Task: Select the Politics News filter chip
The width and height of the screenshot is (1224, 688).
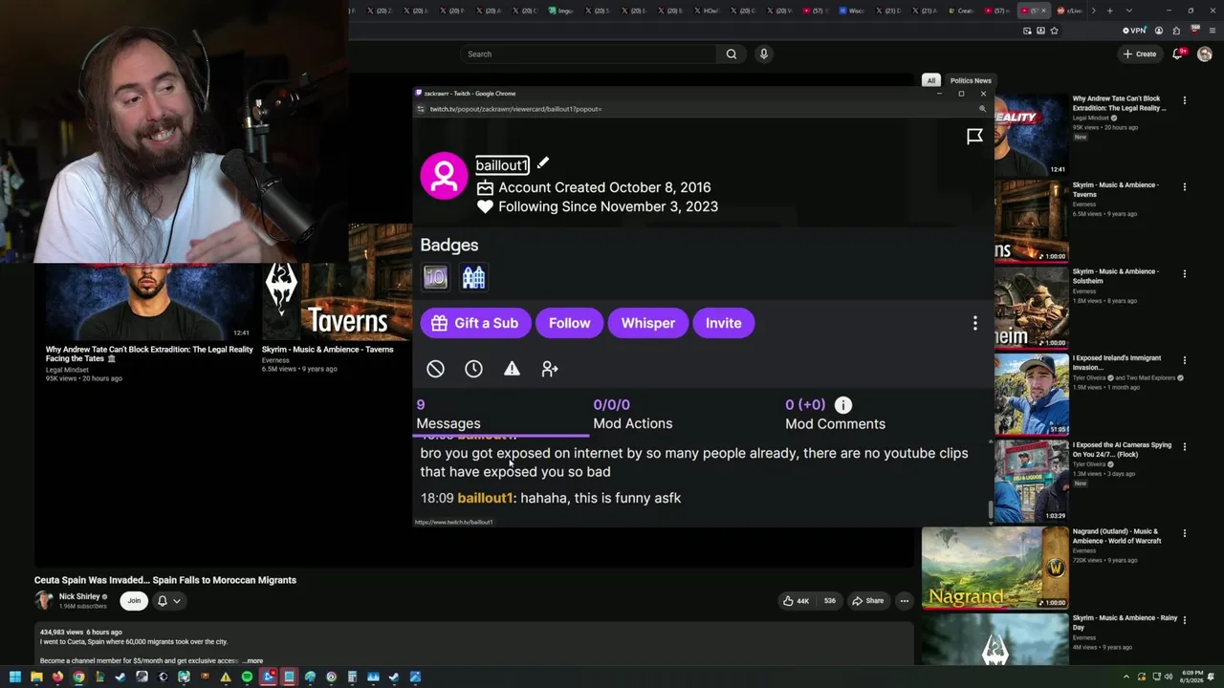Action: click(x=971, y=80)
